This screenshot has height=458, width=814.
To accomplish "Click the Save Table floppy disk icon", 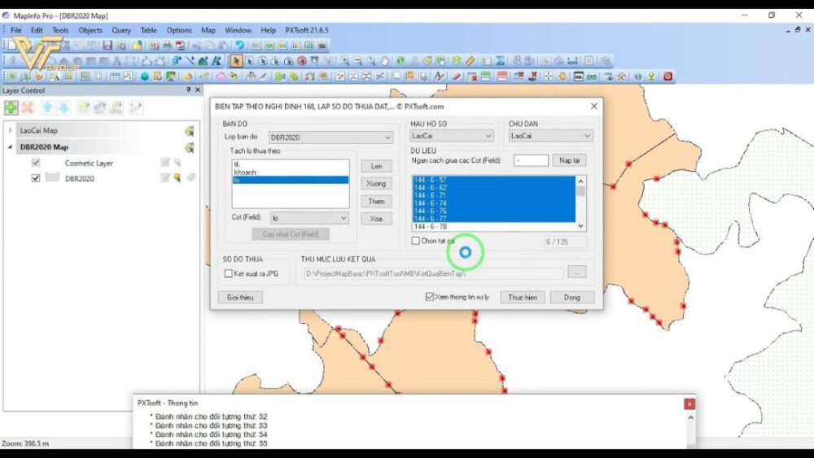I will click(x=107, y=46).
